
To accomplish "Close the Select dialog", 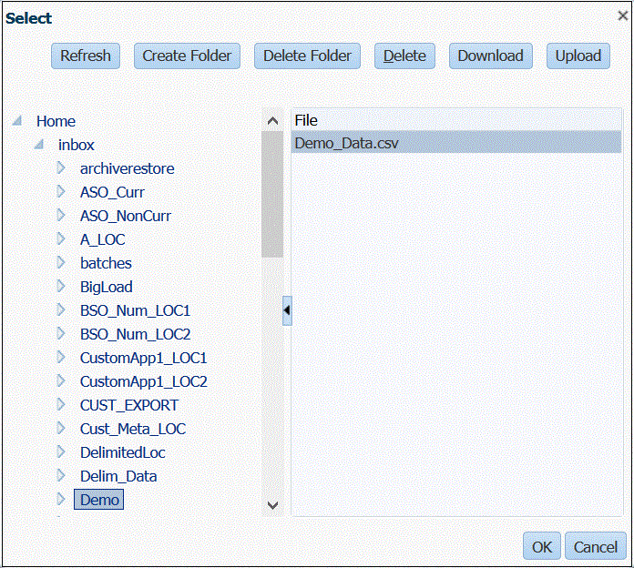I will click(x=621, y=15).
